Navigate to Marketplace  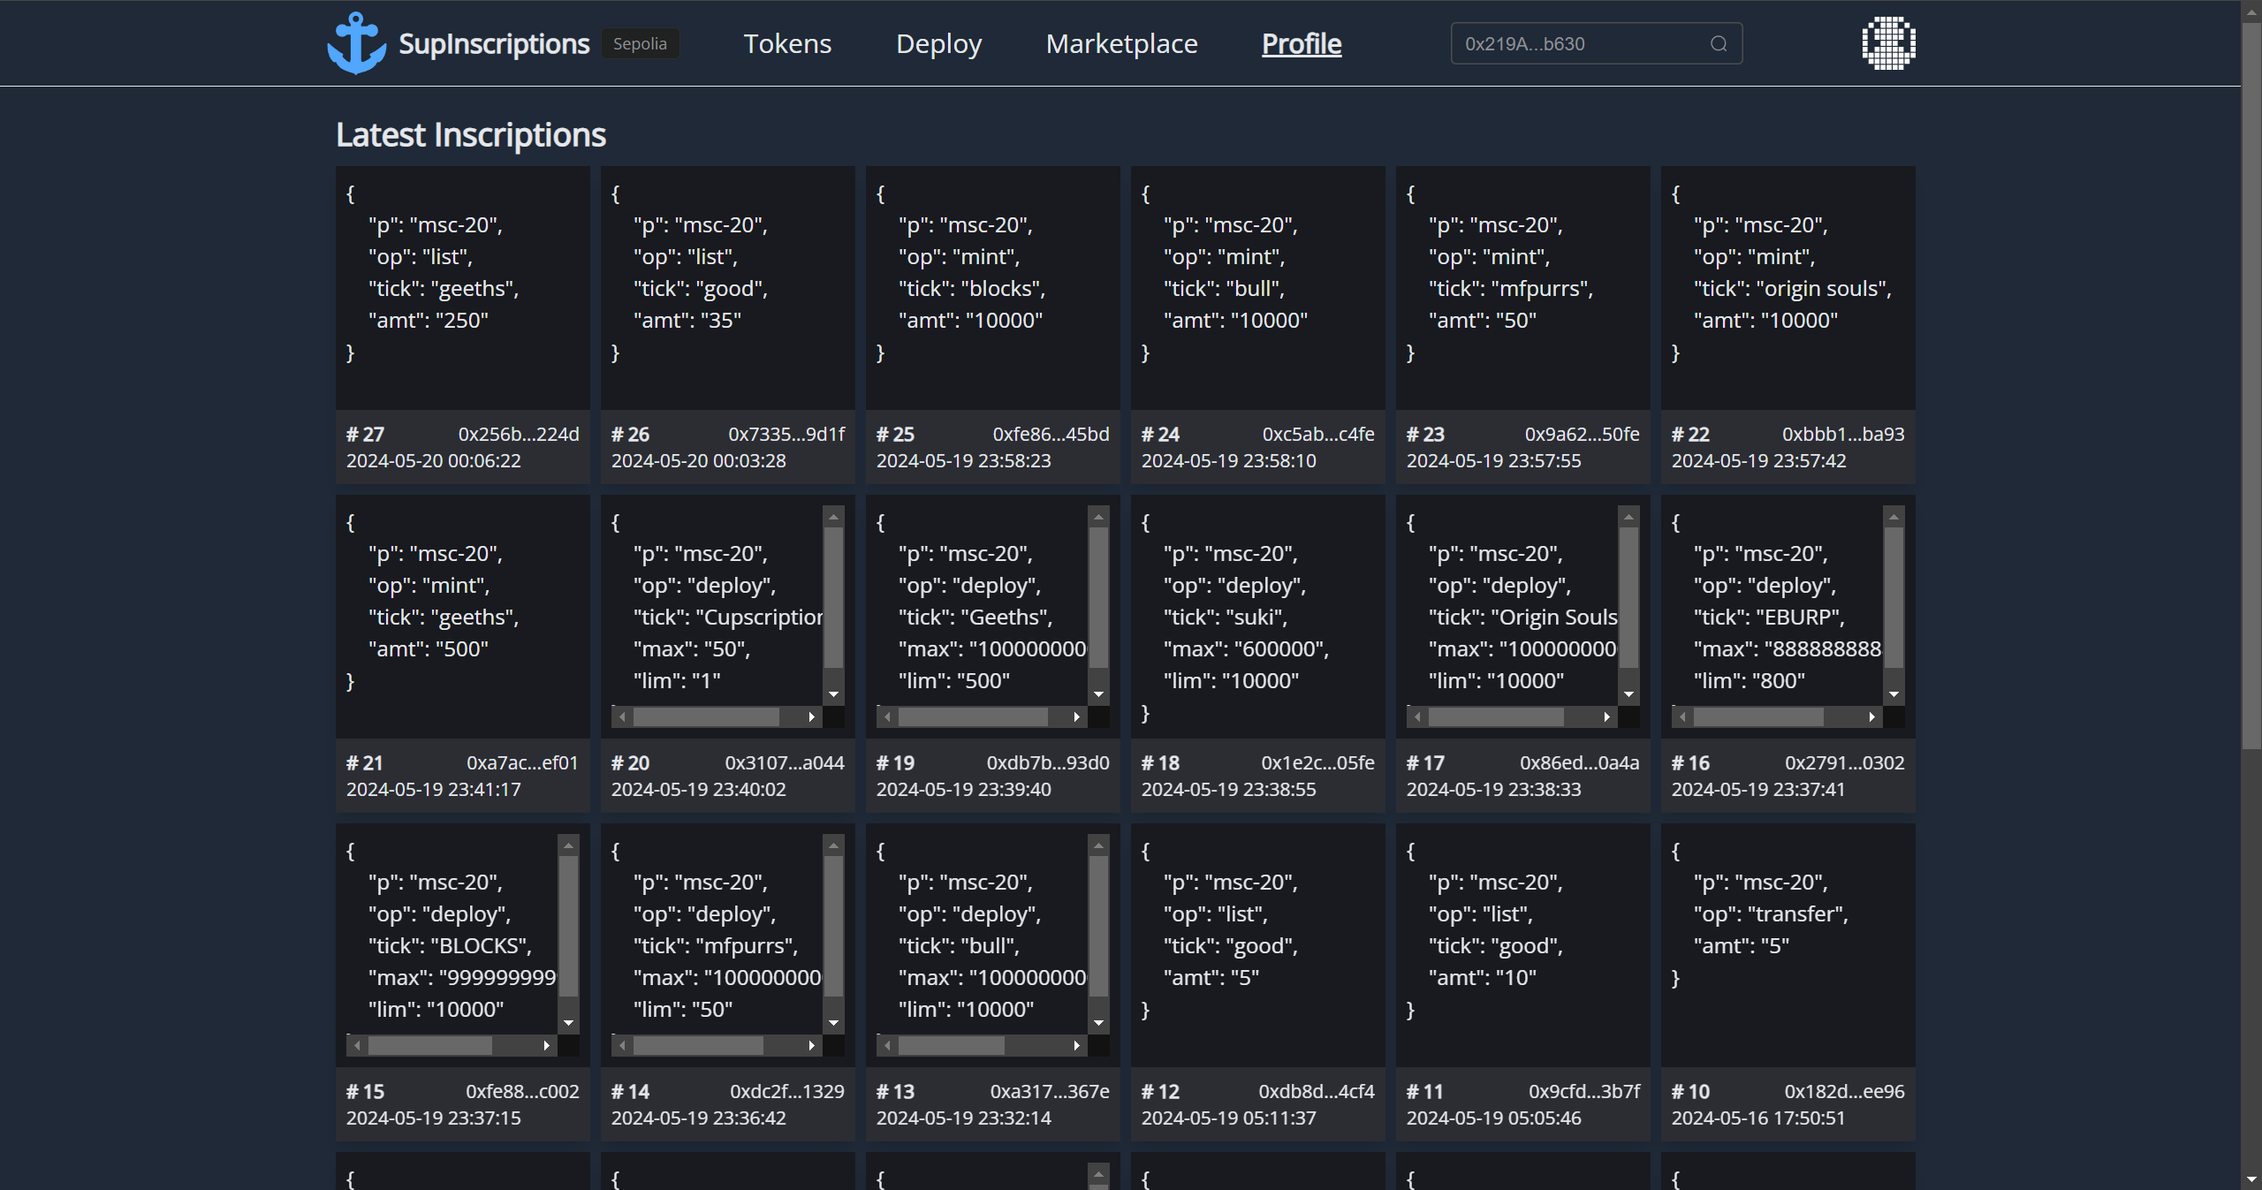tap(1121, 44)
